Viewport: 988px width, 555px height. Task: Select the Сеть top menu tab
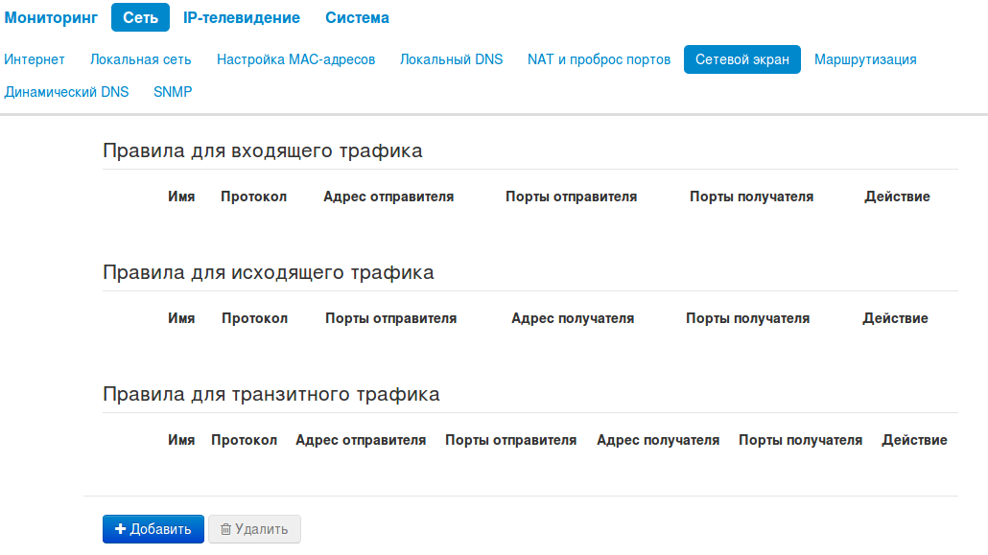pyautogui.click(x=140, y=18)
